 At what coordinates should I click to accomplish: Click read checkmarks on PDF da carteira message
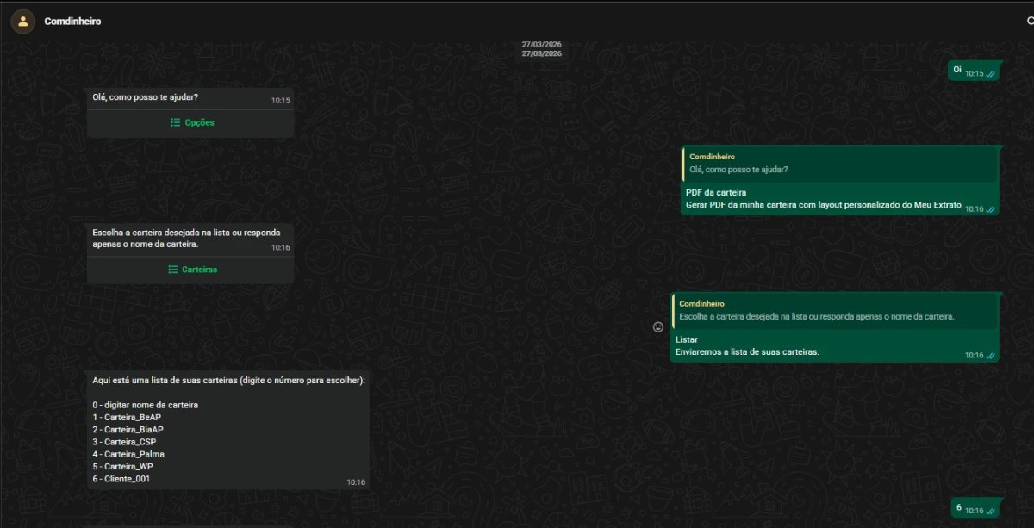991,209
